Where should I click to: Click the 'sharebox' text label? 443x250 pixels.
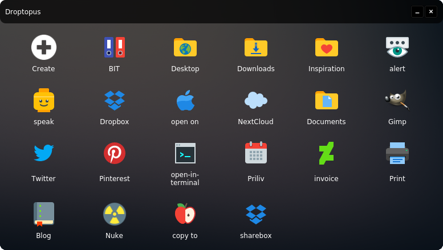tap(255, 235)
